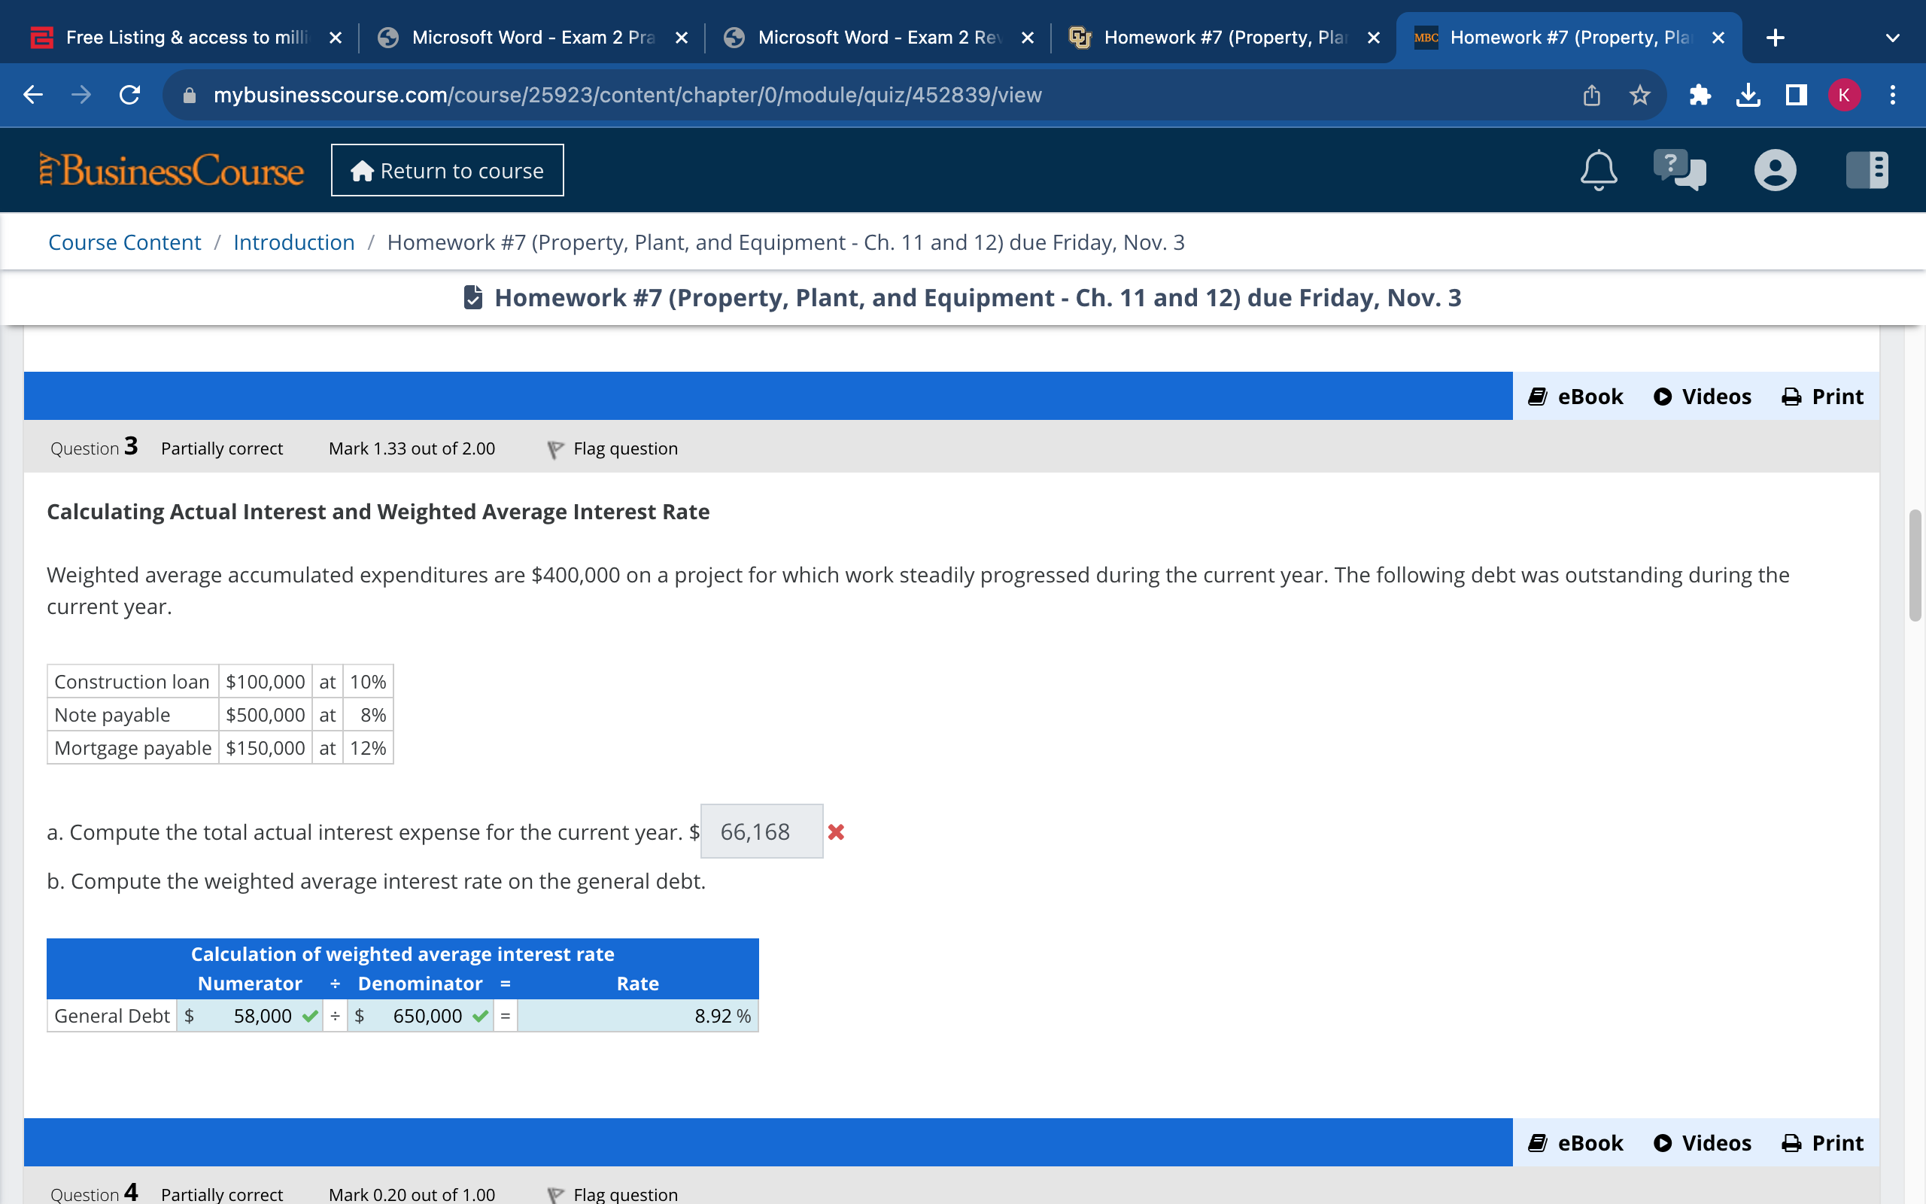Open the user account profile icon
1926x1204 pixels.
click(1776, 169)
